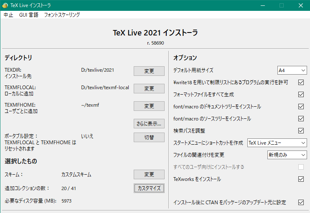Click the 5973 disk space value

[x=66, y=201]
